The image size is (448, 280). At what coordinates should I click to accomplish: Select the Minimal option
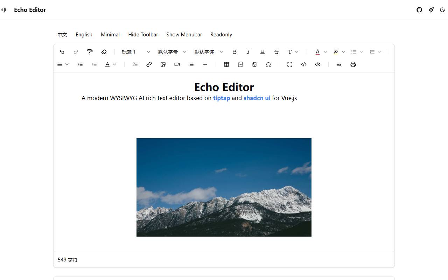[x=110, y=35]
